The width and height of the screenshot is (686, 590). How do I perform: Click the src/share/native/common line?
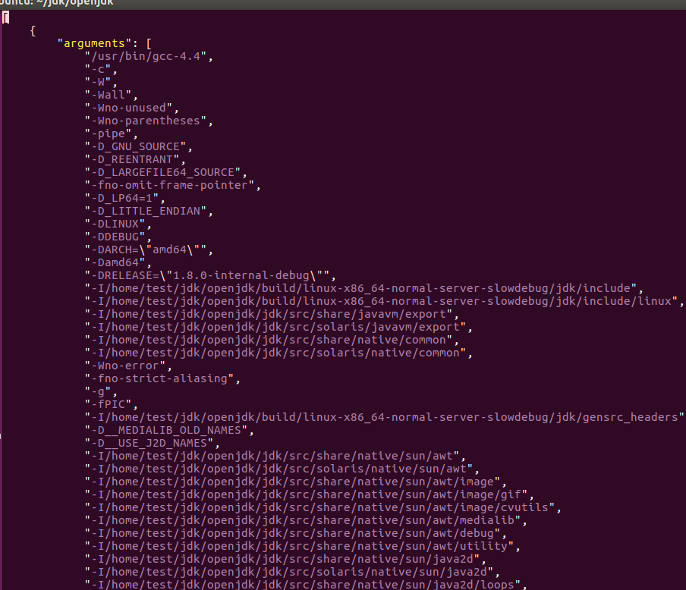click(272, 341)
